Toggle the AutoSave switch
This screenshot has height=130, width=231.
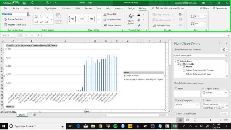(15, 3)
